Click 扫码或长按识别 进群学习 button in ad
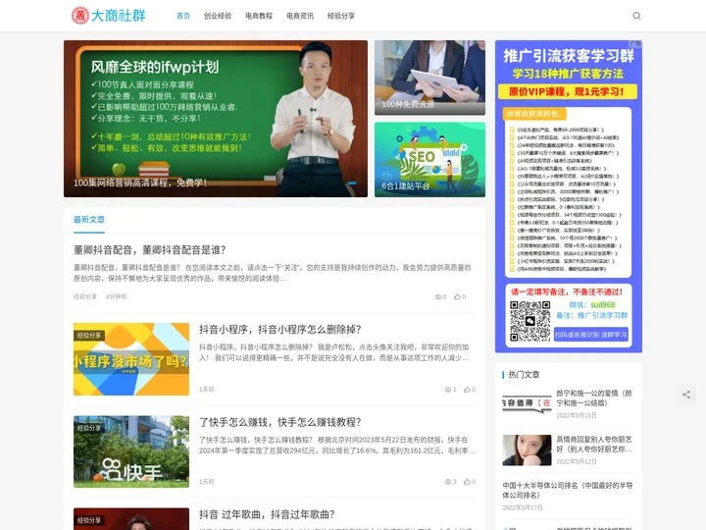706x530 pixels. (590, 335)
